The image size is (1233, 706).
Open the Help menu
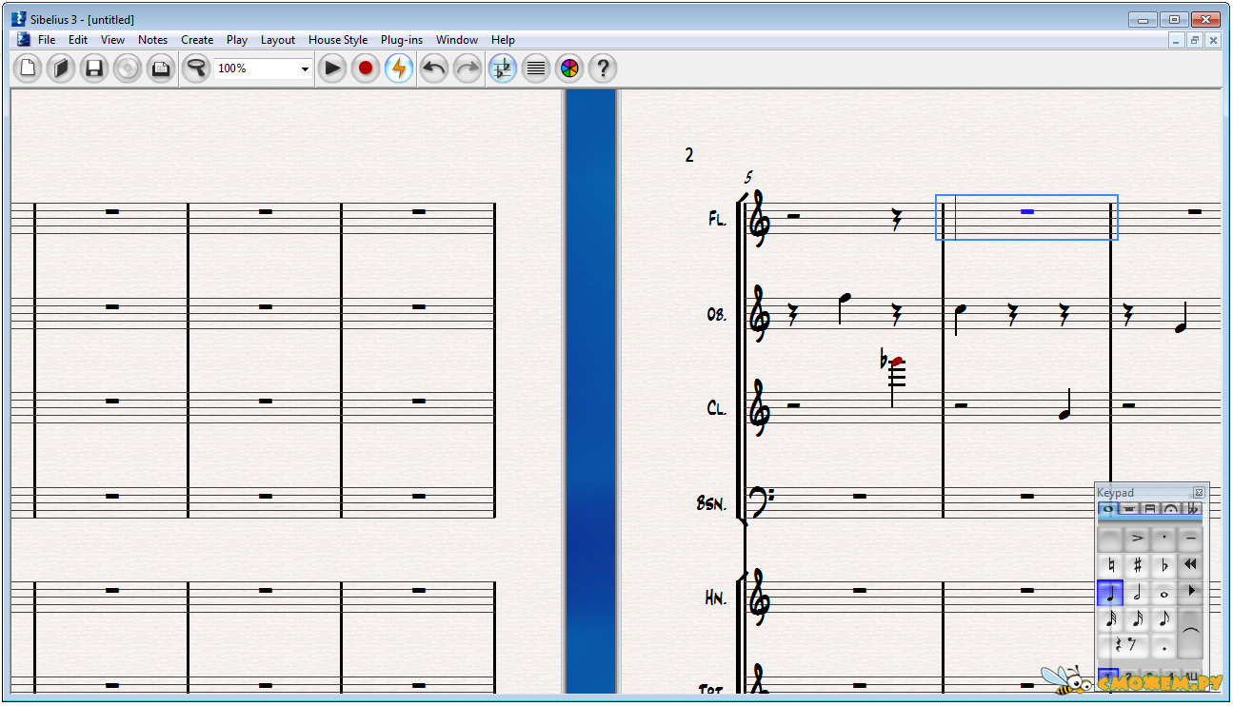503,40
